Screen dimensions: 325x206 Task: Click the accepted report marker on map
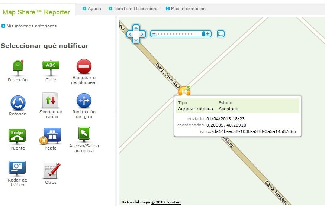coord(184,91)
